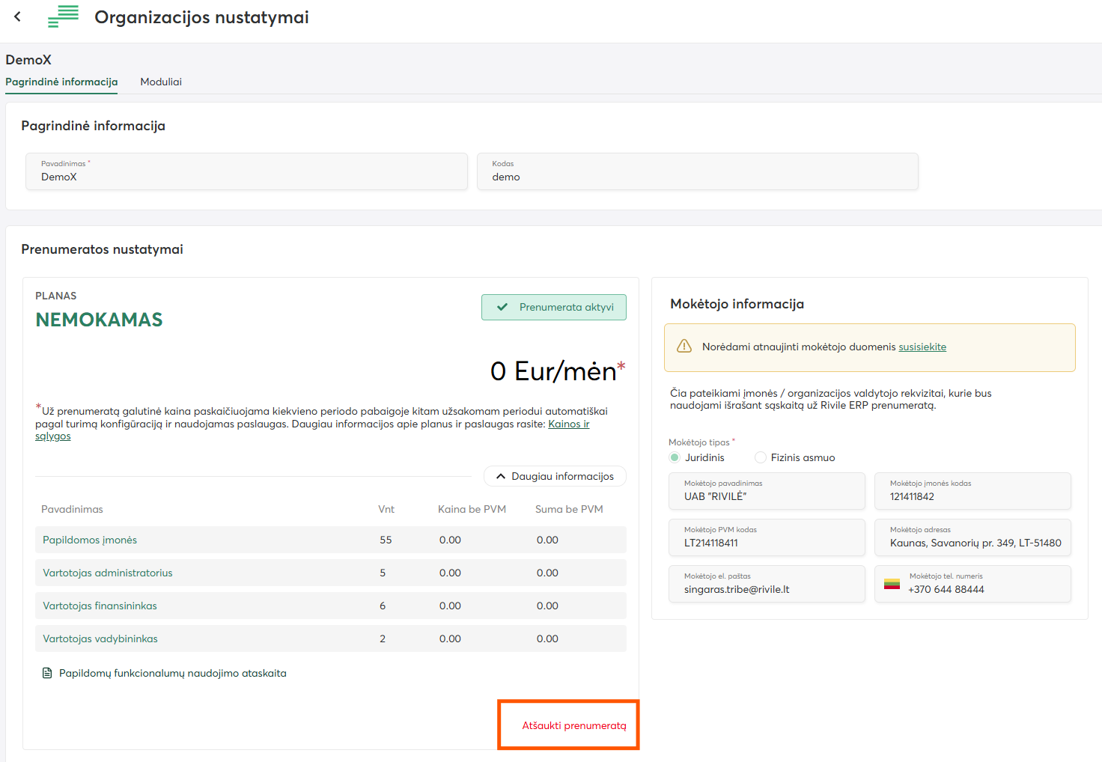Click Atšaukti prenumeratą to cancel subscription

(x=573, y=725)
